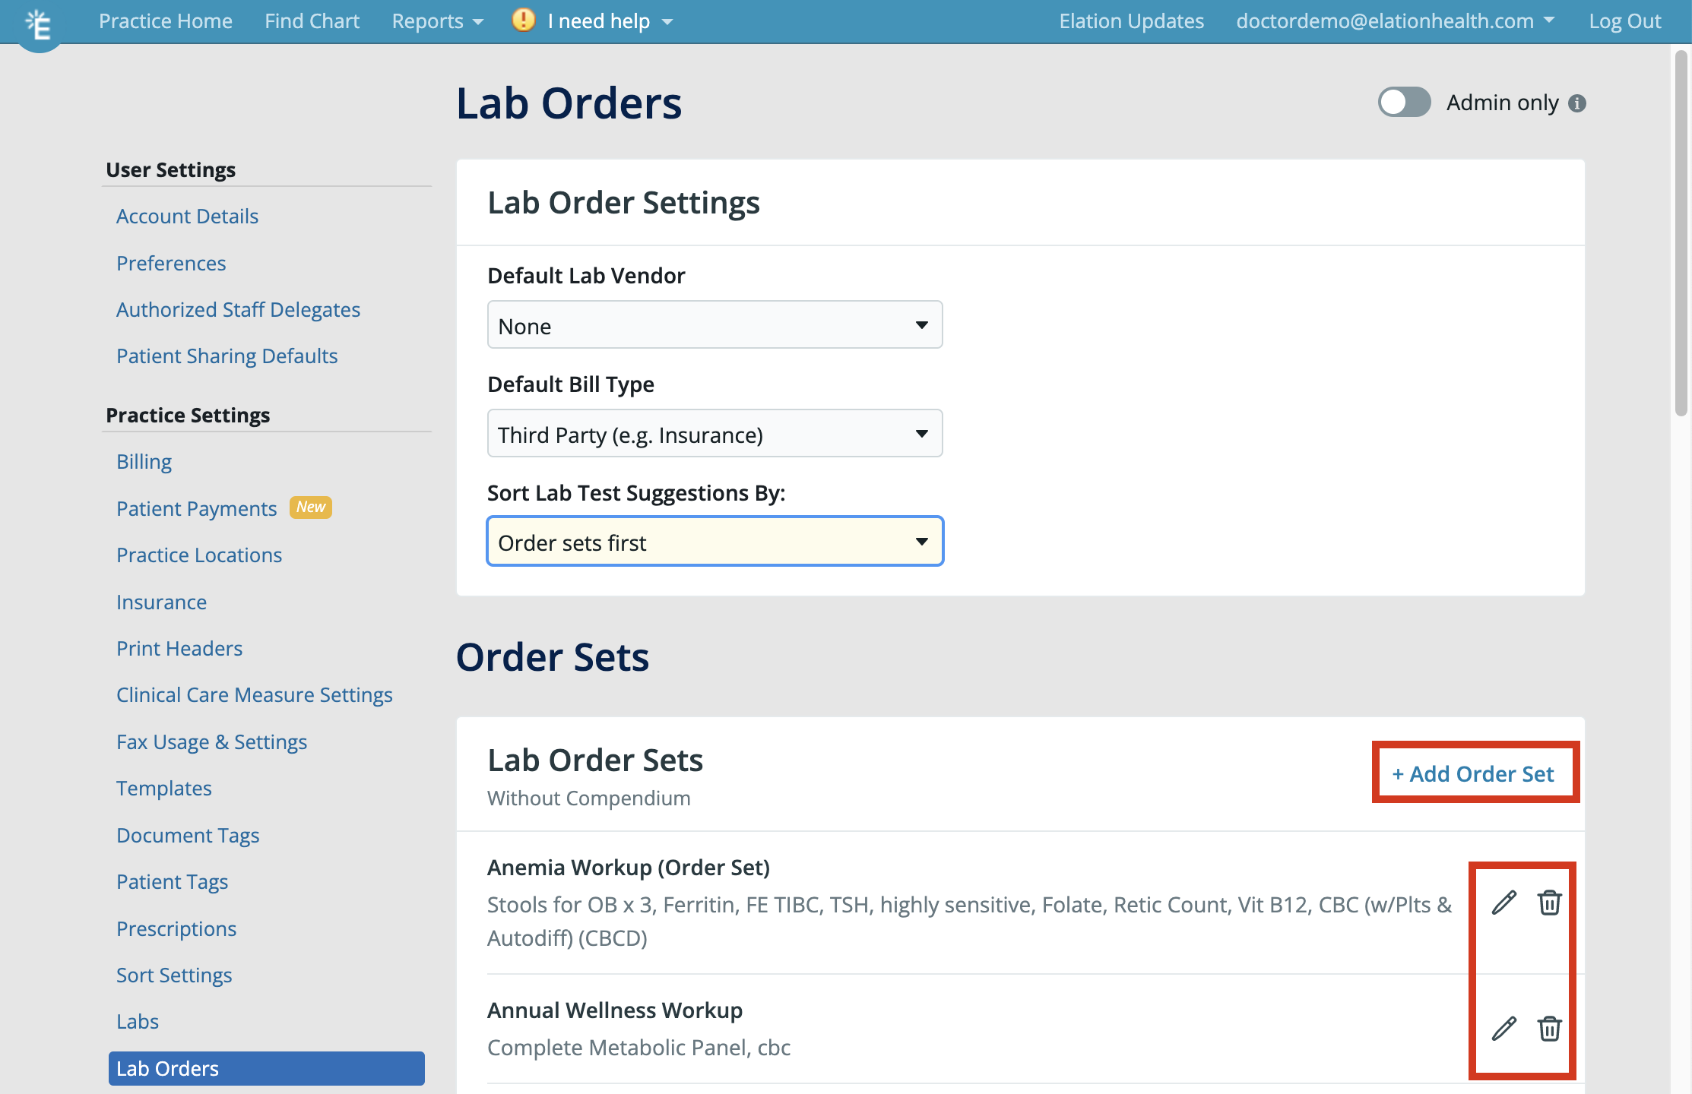
Task: Expand the Default Bill Type dropdown
Action: click(x=714, y=434)
